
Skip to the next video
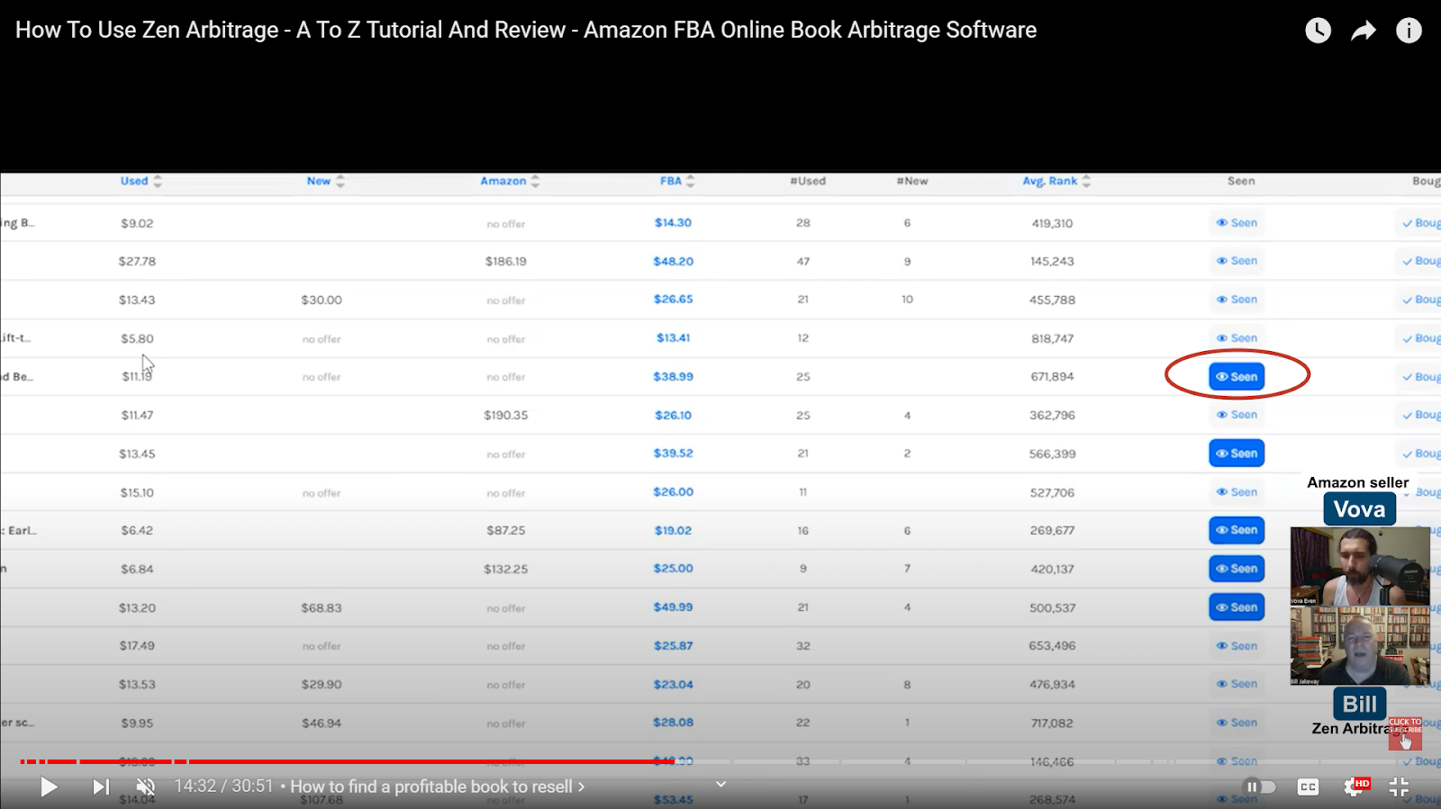point(101,787)
